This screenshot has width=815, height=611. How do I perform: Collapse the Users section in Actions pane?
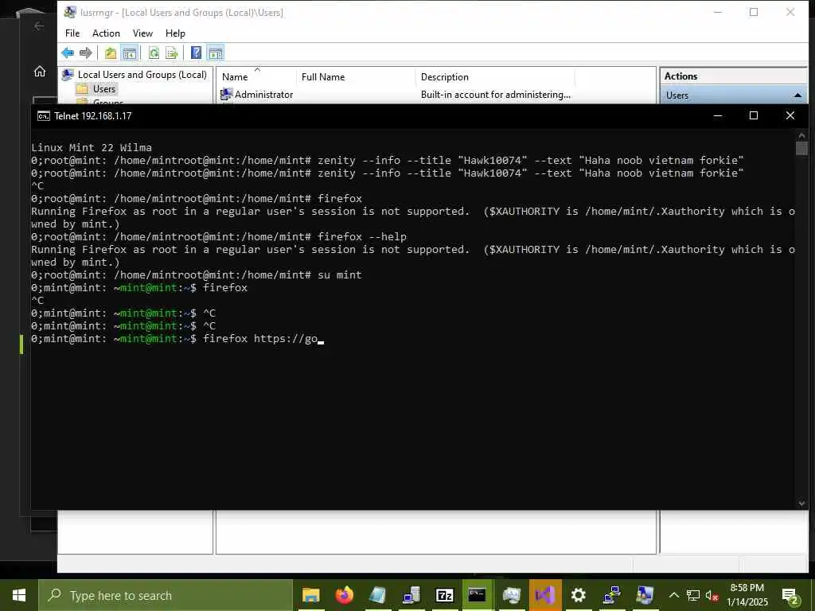click(797, 95)
